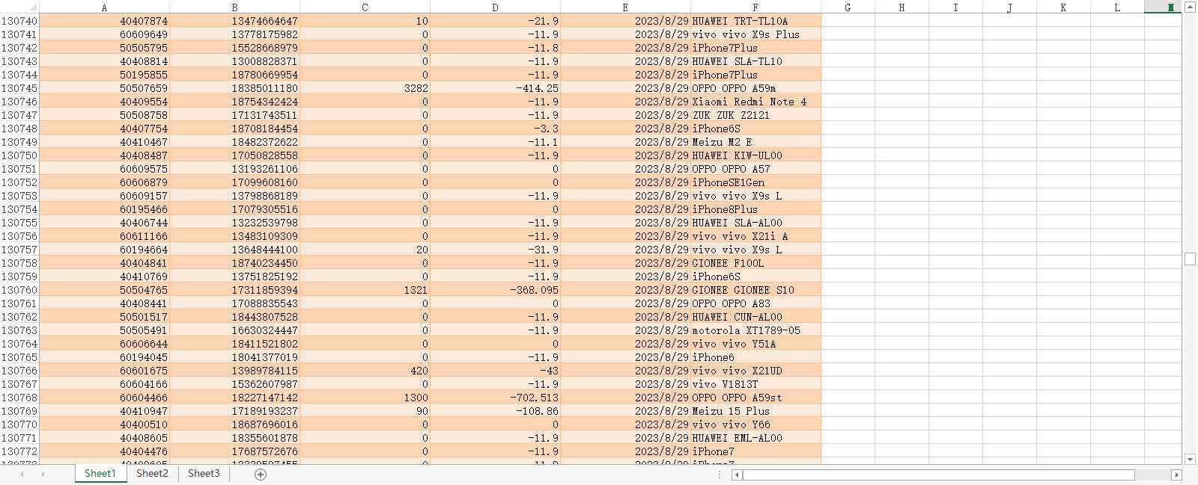Click vertical scrollbar down arrow
Image resolution: width=1198 pixels, height=485 pixels.
(1190, 459)
